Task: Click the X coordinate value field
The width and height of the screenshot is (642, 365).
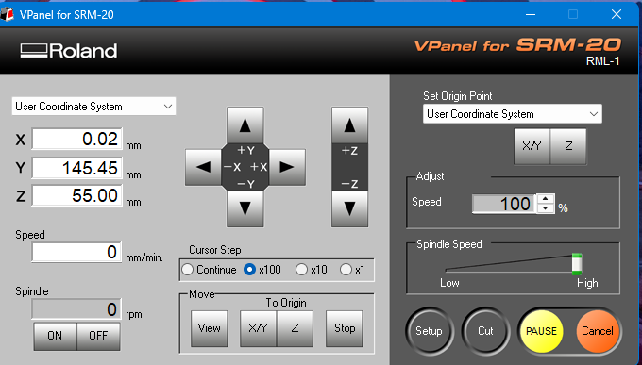Action: pos(77,140)
